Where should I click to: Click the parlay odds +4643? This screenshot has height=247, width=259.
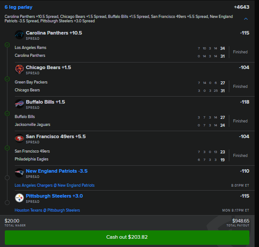click(242, 7)
